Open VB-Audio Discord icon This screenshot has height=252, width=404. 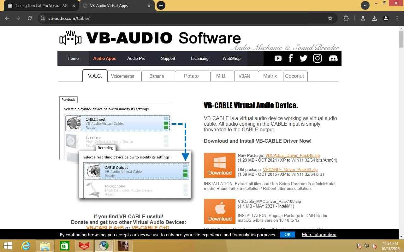click(x=333, y=58)
